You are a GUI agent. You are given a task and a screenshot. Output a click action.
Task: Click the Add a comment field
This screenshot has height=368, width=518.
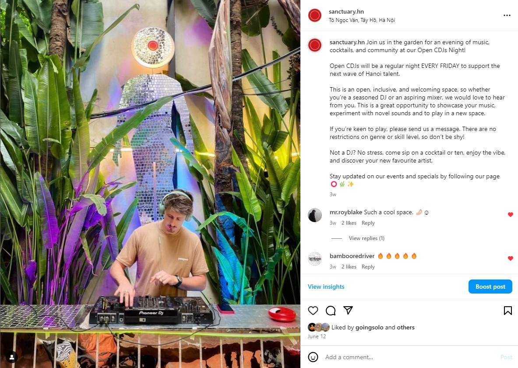[x=410, y=357]
